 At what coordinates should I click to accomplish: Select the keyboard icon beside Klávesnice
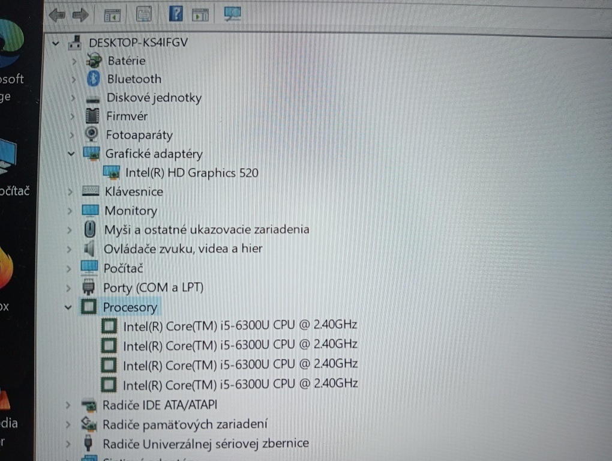(89, 191)
